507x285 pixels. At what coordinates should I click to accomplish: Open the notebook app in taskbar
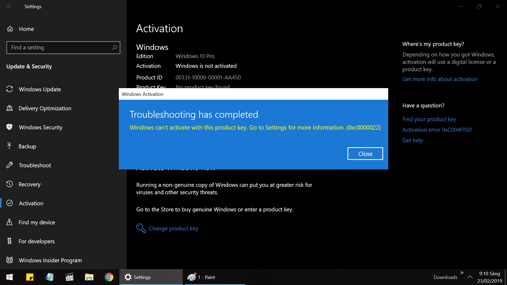pyautogui.click(x=49, y=277)
